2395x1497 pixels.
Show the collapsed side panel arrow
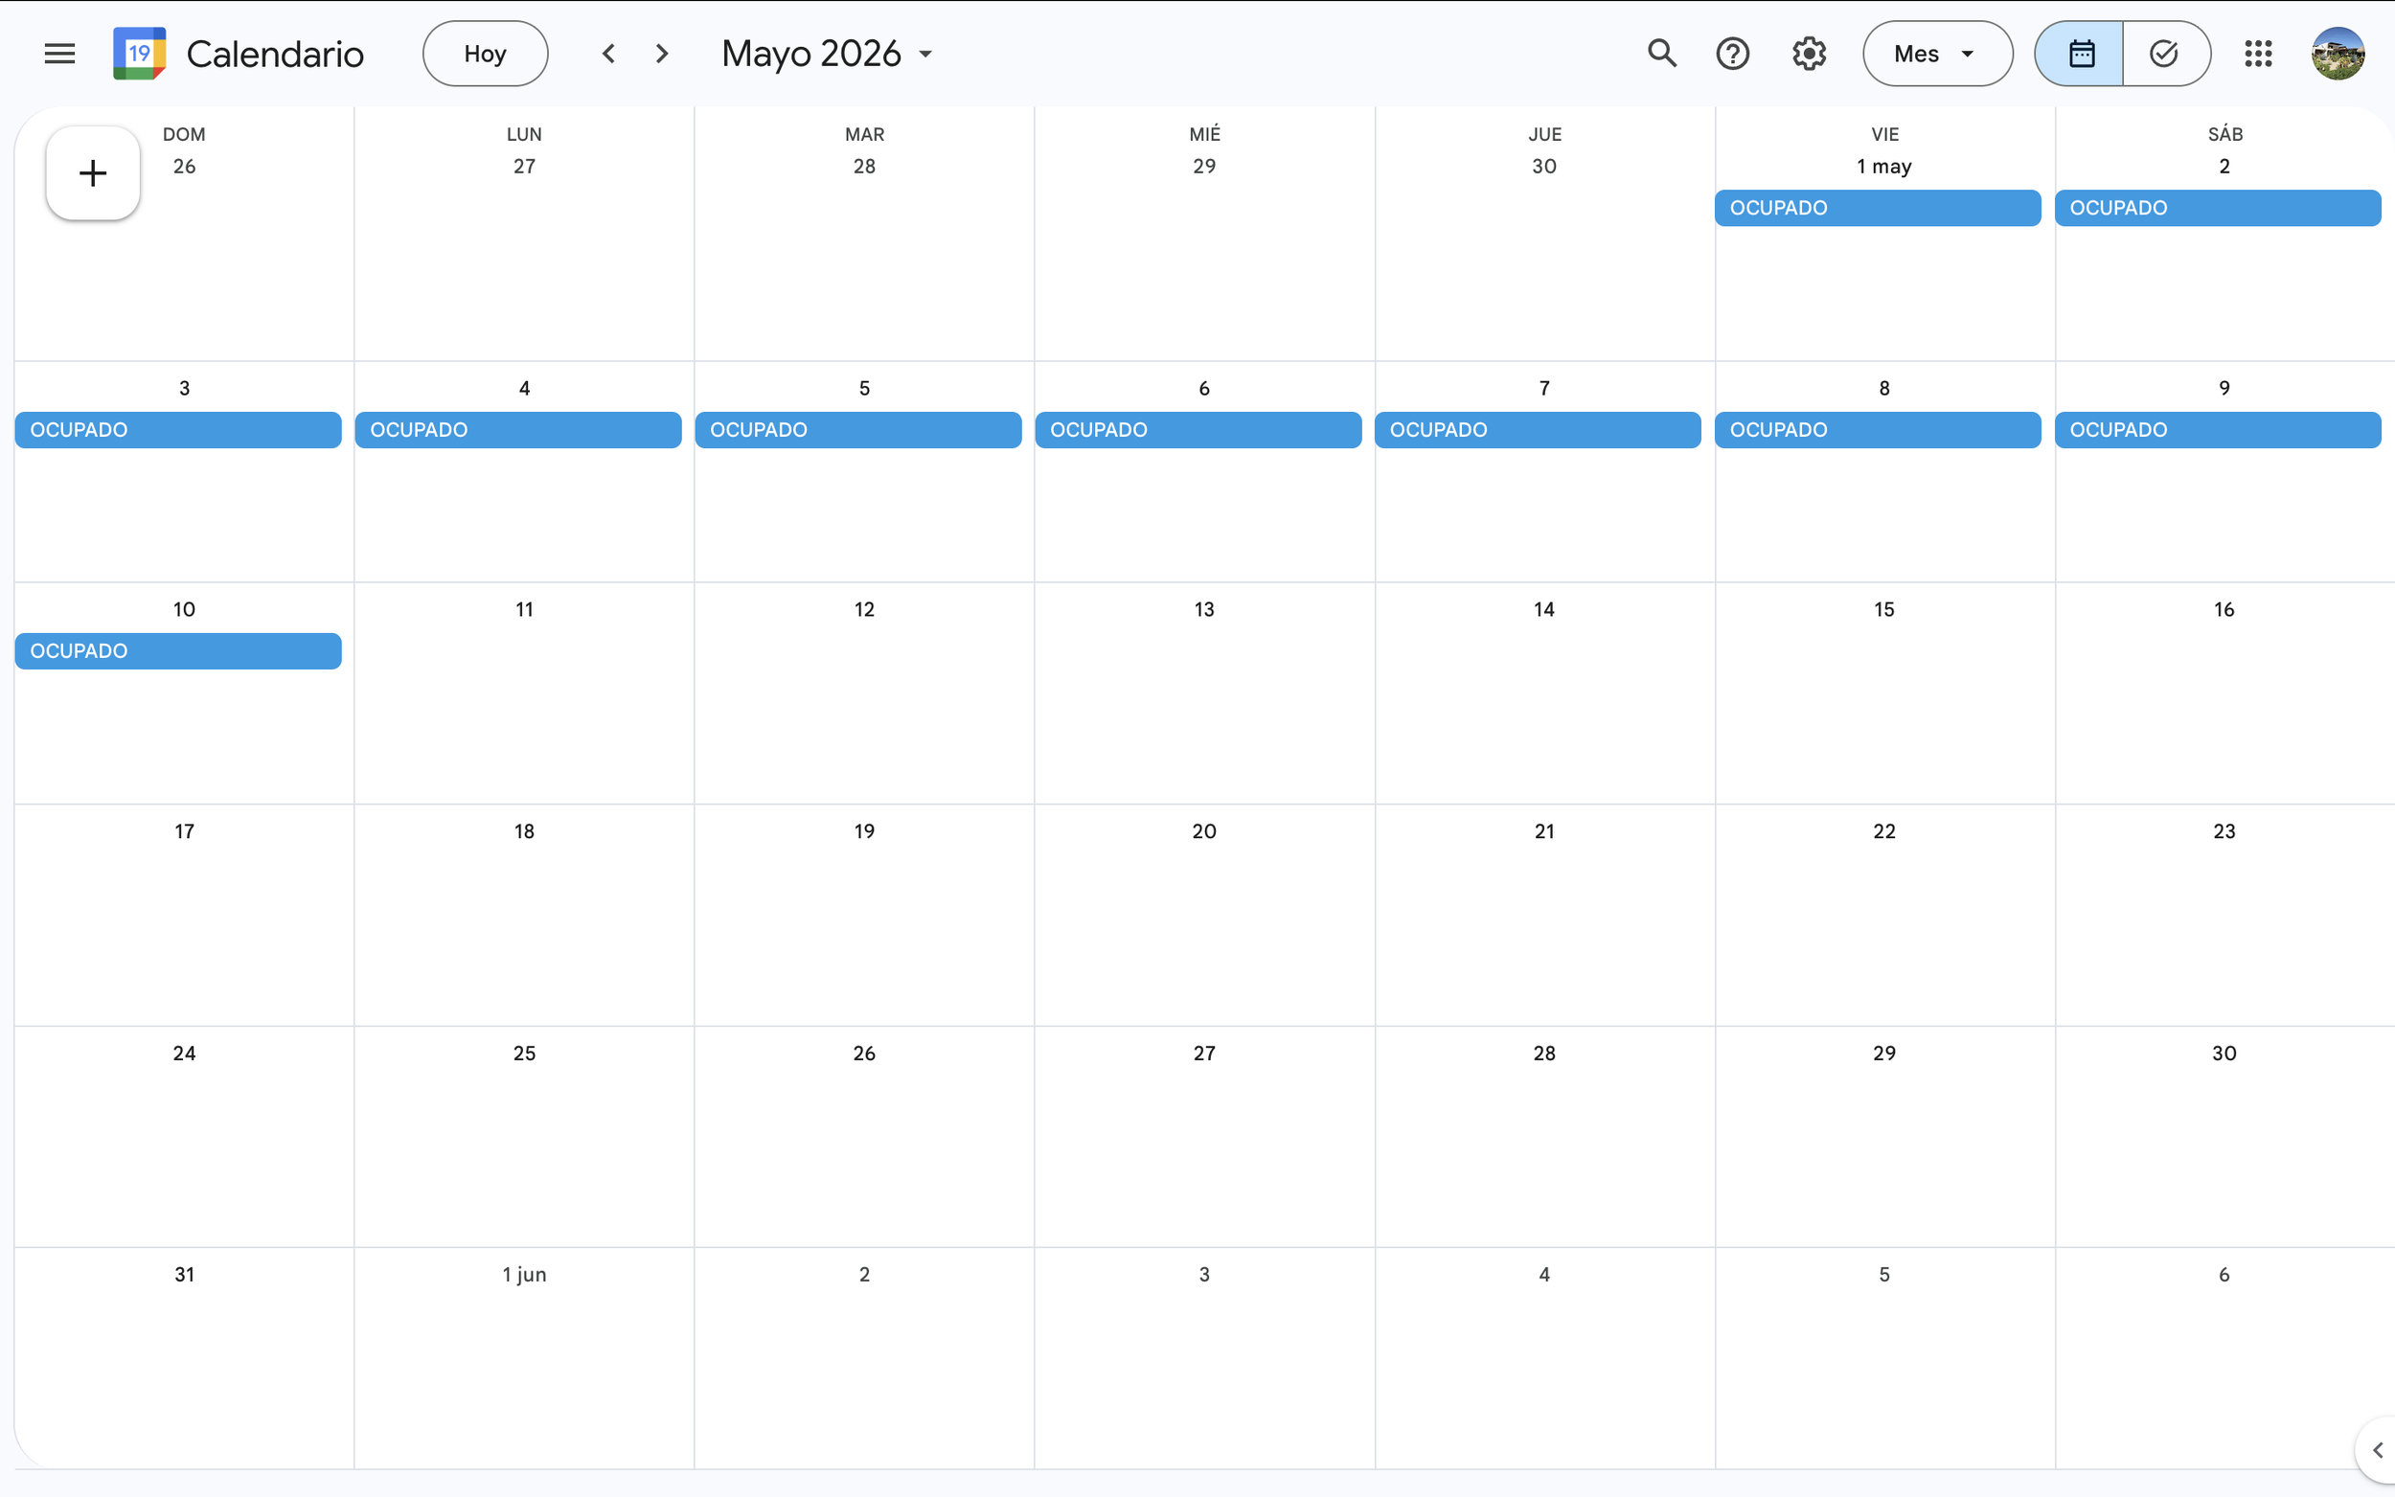pos(2377,1450)
